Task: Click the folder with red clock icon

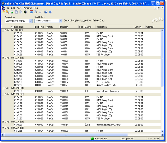Action: pos(8,12)
